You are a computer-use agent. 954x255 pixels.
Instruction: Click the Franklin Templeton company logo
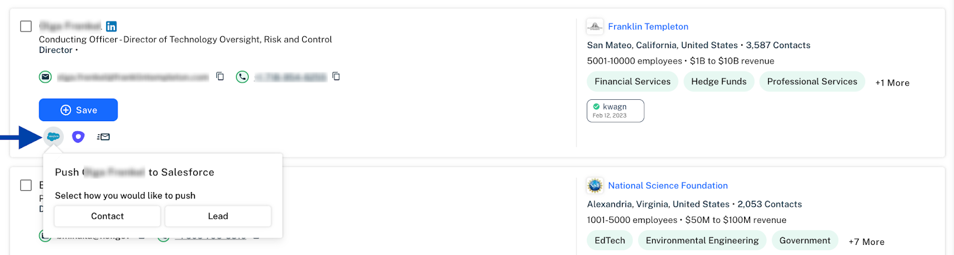(x=595, y=26)
